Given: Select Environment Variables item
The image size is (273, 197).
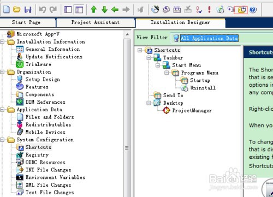Looking at the screenshot, I should (x=55, y=177).
